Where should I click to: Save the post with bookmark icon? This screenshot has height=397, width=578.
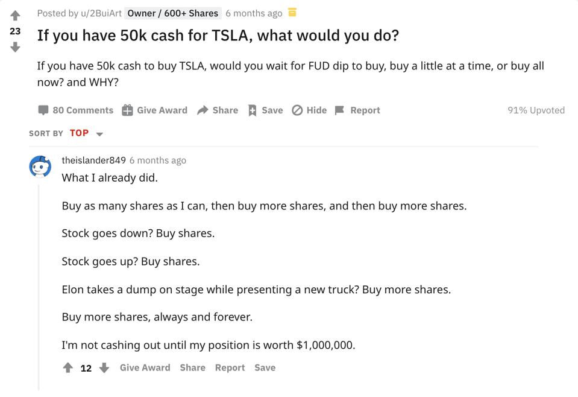265,110
